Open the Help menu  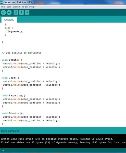32,7
